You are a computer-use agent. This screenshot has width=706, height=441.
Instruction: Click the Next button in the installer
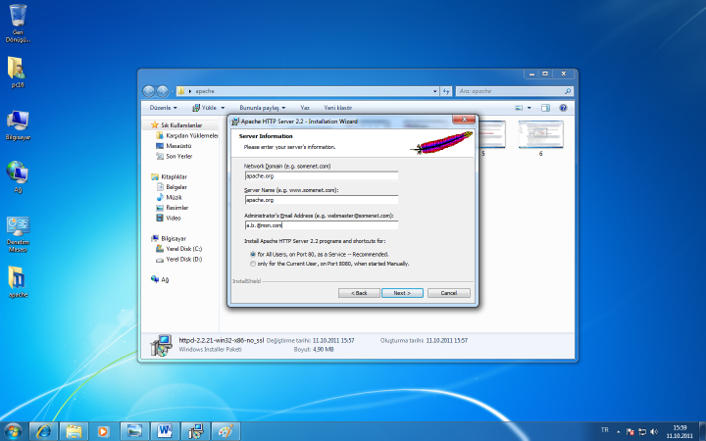402,293
